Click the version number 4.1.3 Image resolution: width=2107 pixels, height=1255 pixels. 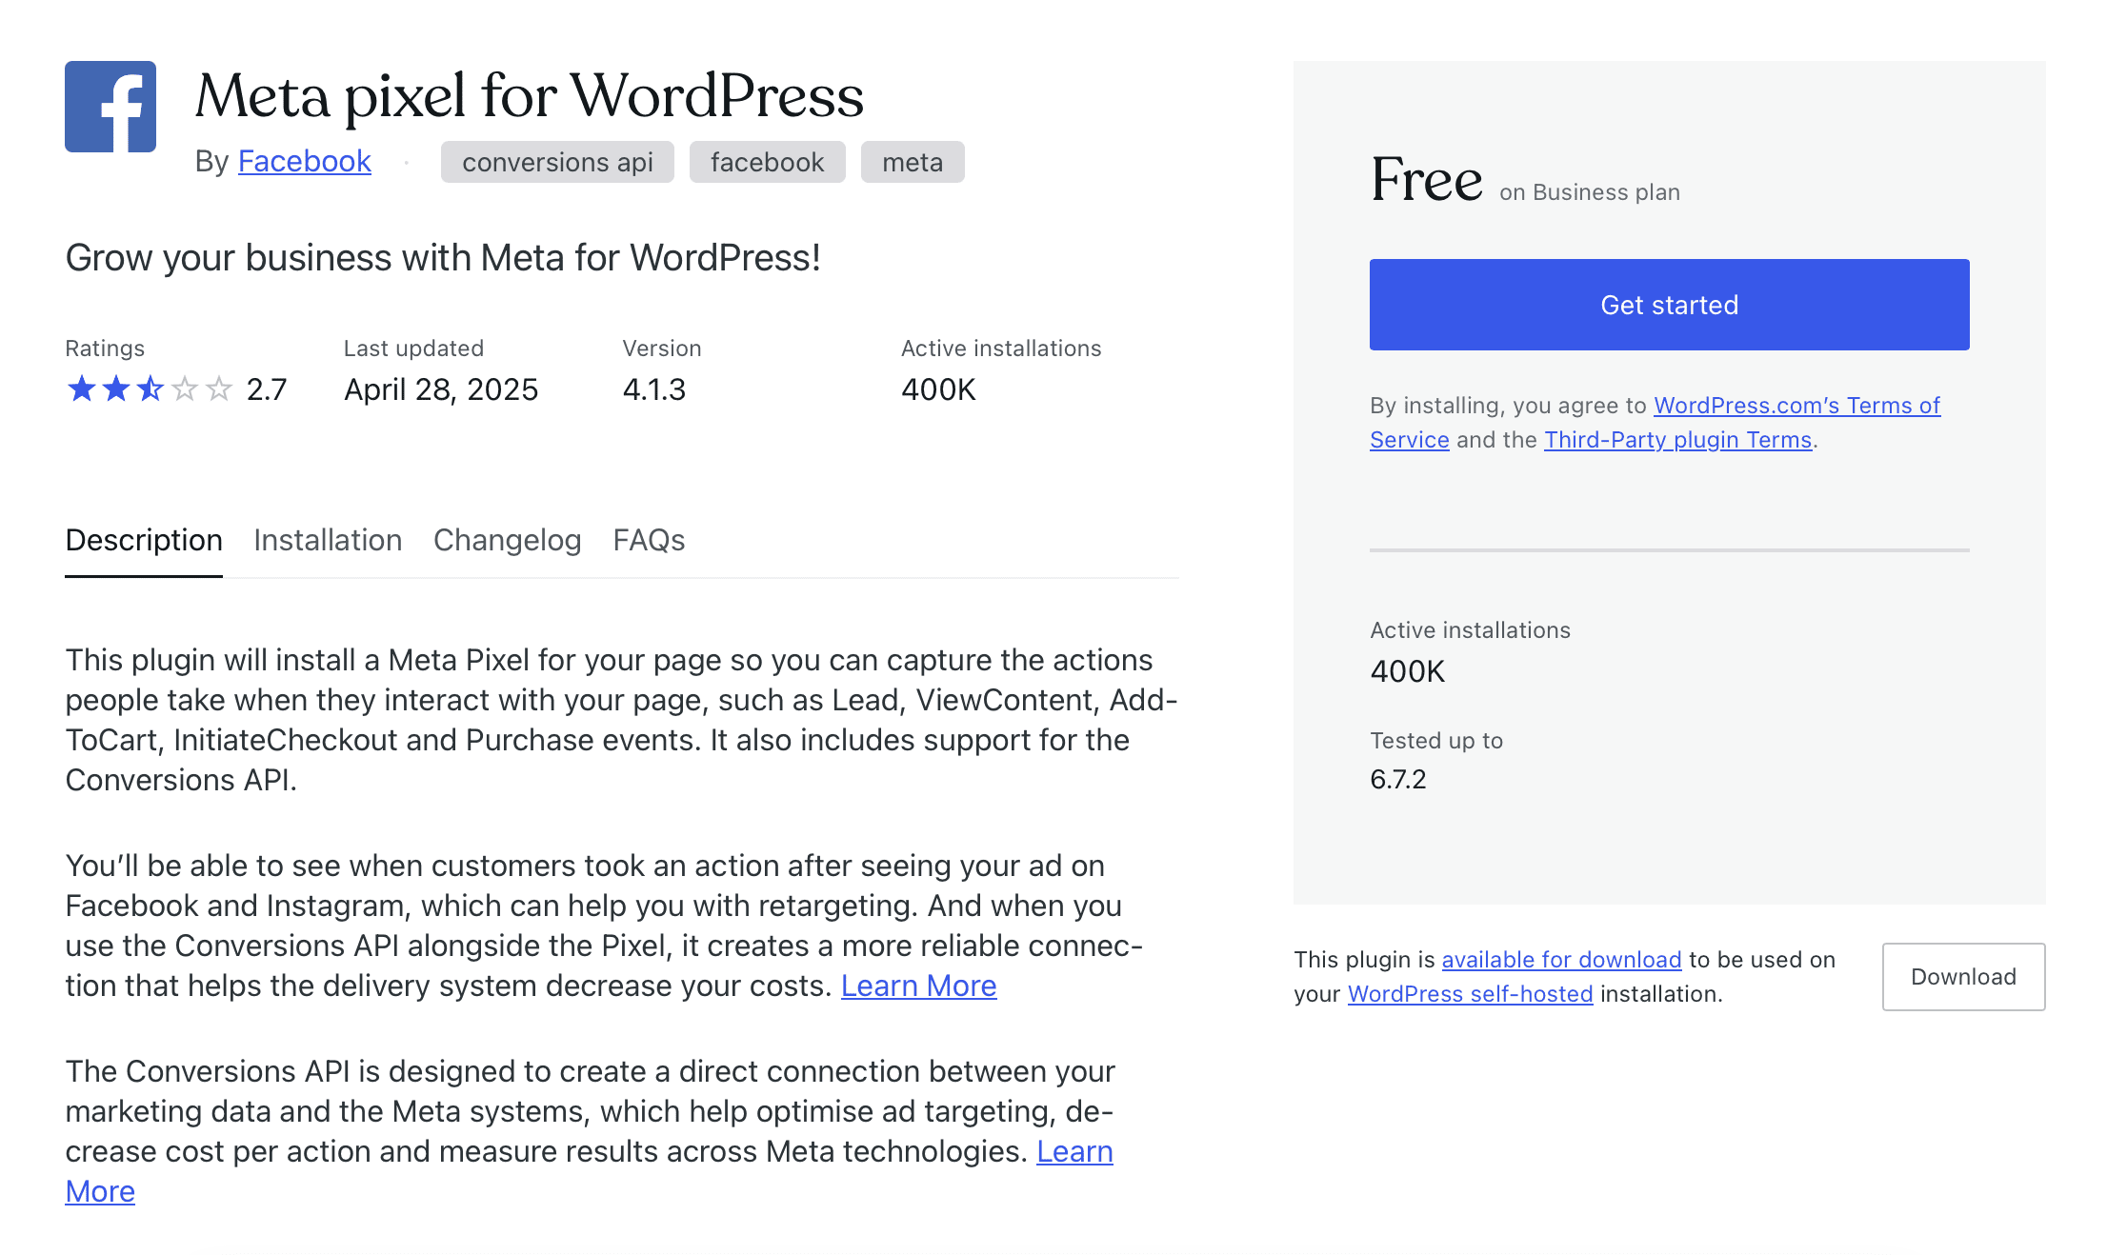click(x=653, y=389)
